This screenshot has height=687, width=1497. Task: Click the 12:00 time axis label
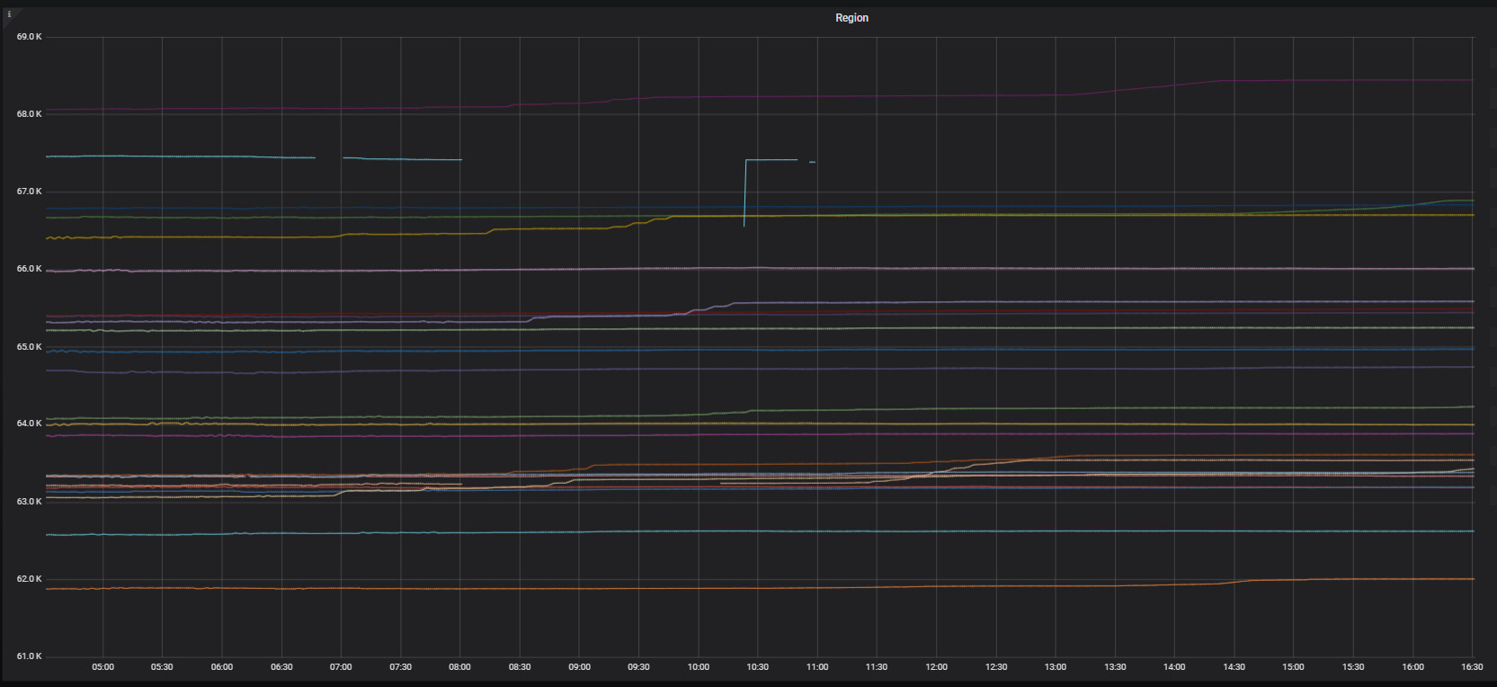[x=936, y=667]
